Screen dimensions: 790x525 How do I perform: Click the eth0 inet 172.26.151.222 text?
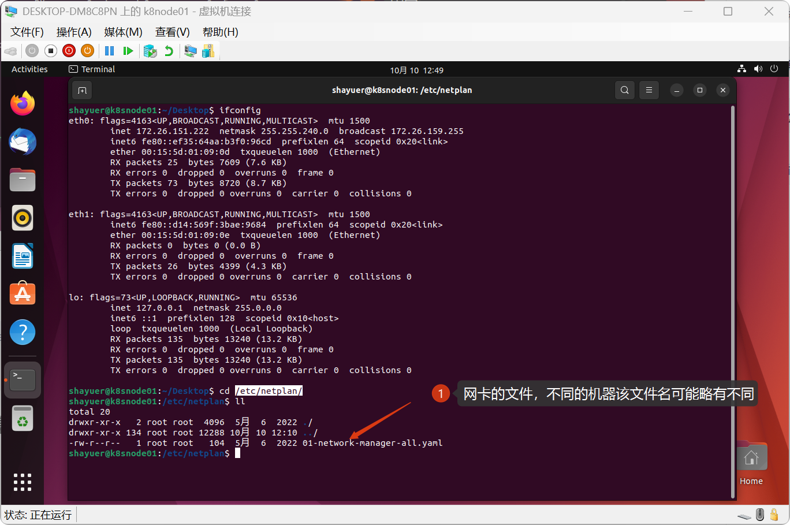click(x=159, y=131)
